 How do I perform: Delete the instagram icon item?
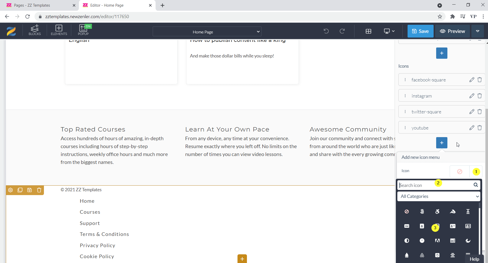coord(480,96)
